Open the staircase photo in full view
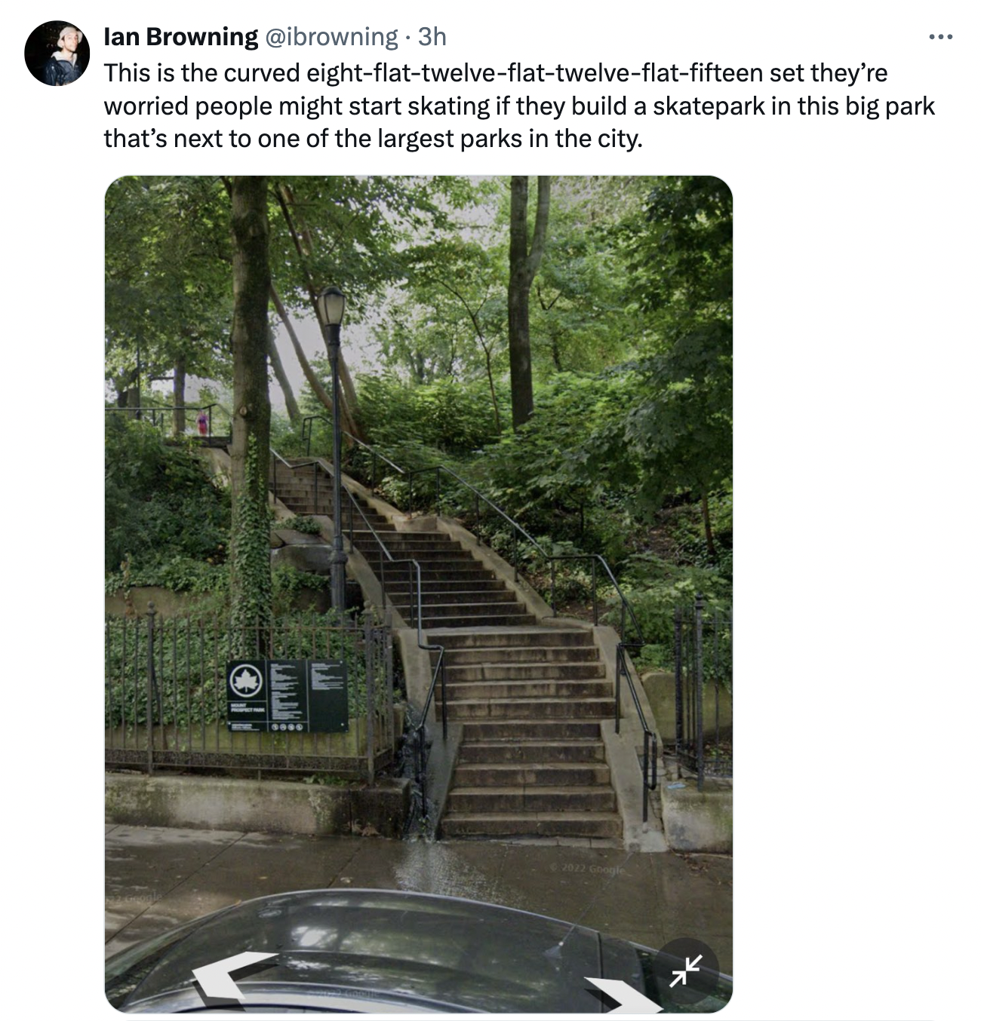981x1021 pixels. pyautogui.click(x=418, y=594)
